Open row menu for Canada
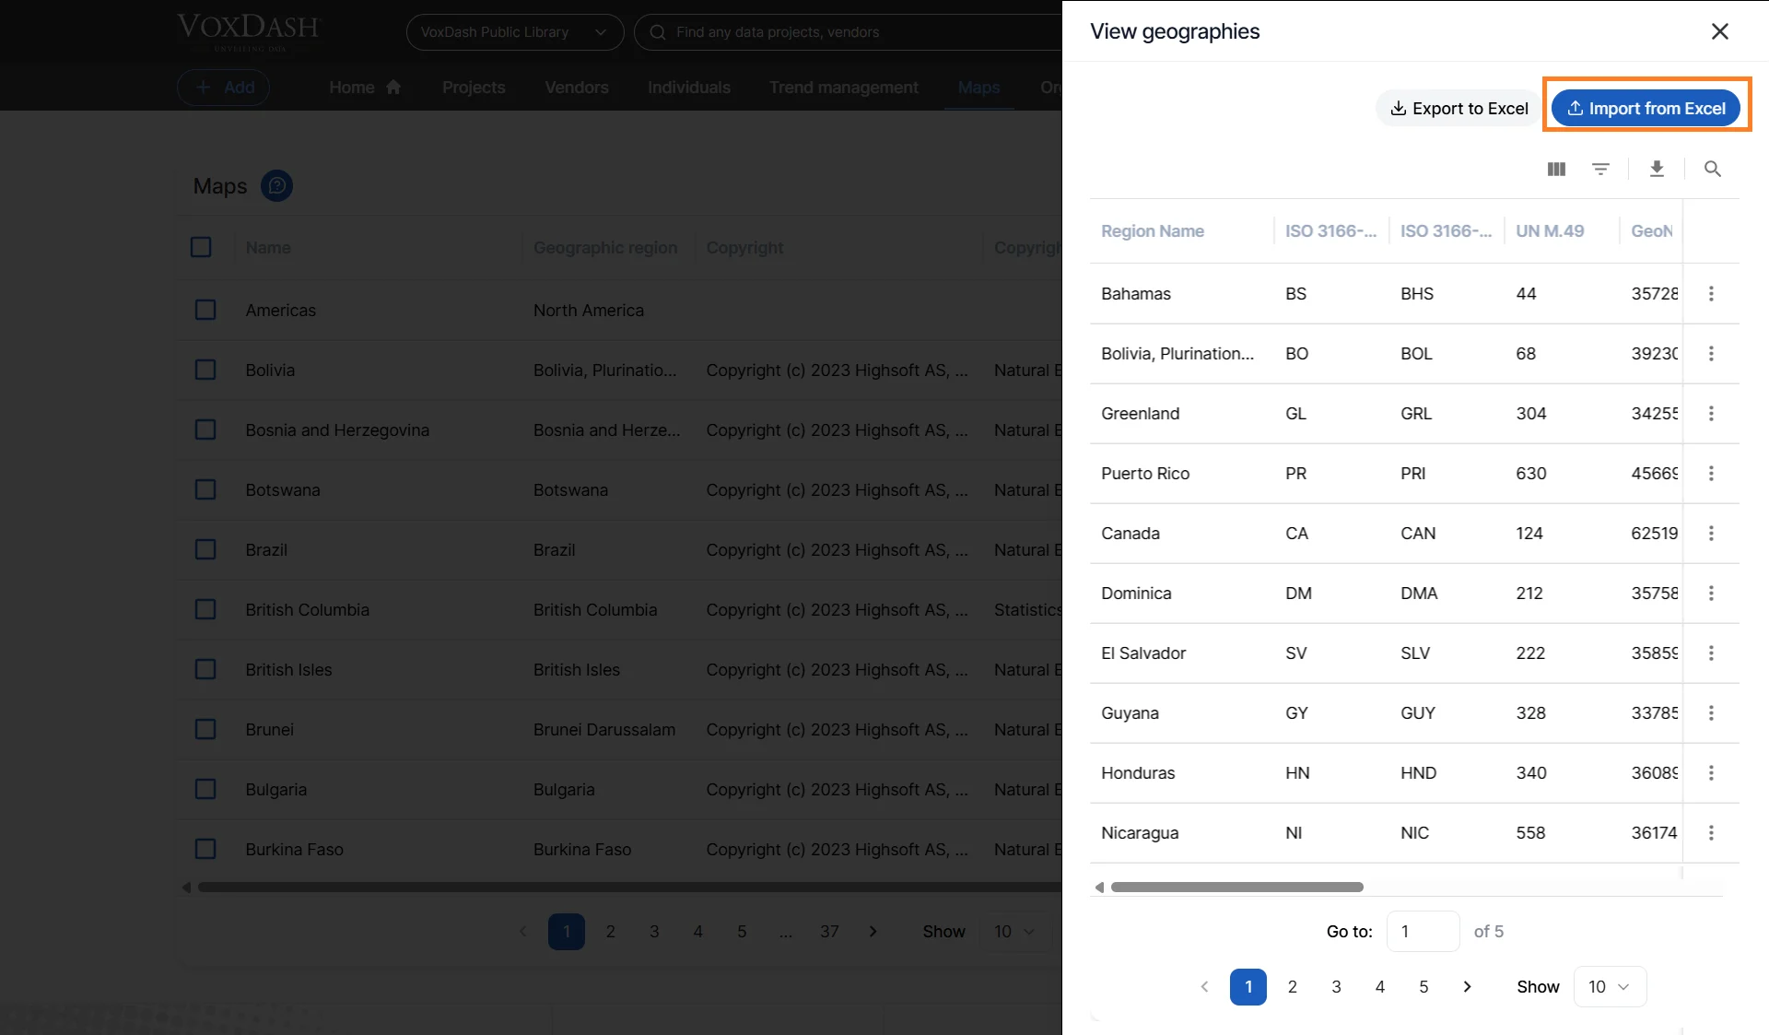1769x1035 pixels. [x=1711, y=533]
